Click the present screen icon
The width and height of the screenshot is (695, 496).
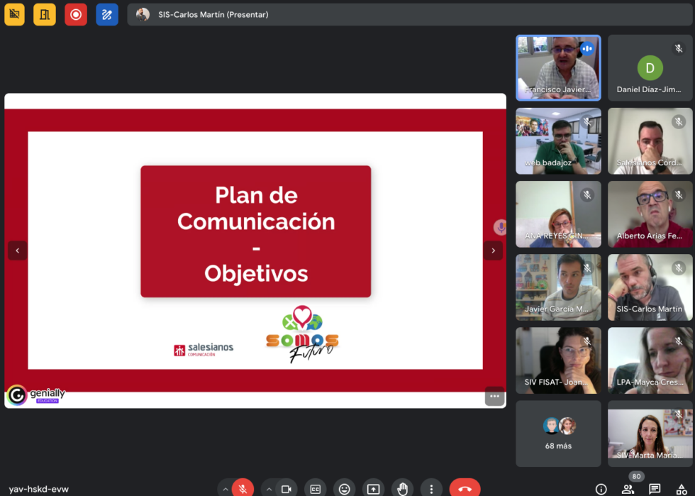click(x=373, y=489)
